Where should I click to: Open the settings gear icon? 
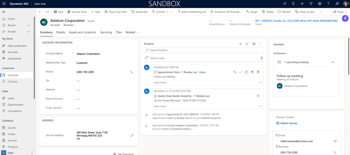click(x=319, y=4)
